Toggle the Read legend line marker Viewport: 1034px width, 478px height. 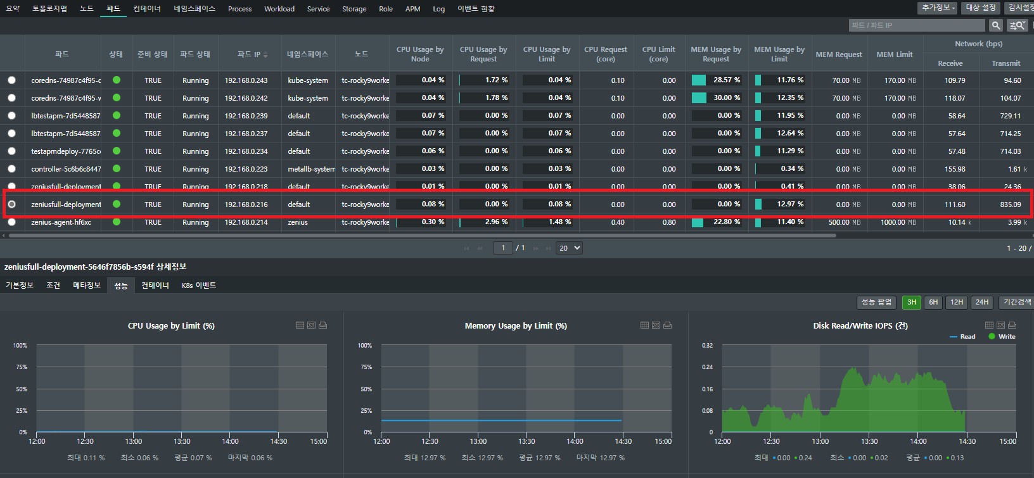(954, 337)
